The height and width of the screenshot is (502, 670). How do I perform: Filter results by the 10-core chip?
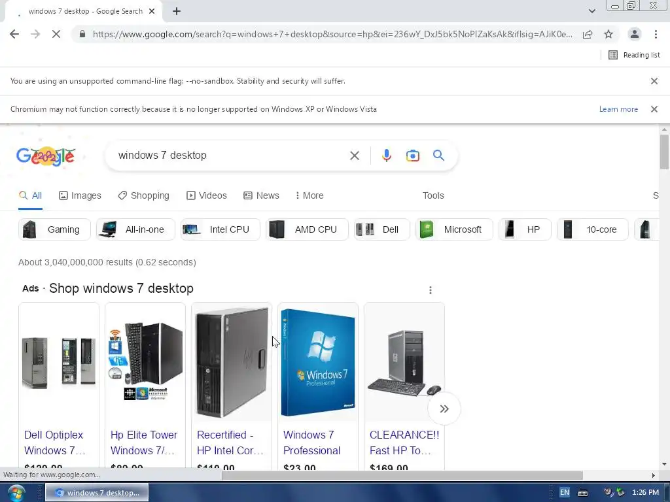(593, 229)
